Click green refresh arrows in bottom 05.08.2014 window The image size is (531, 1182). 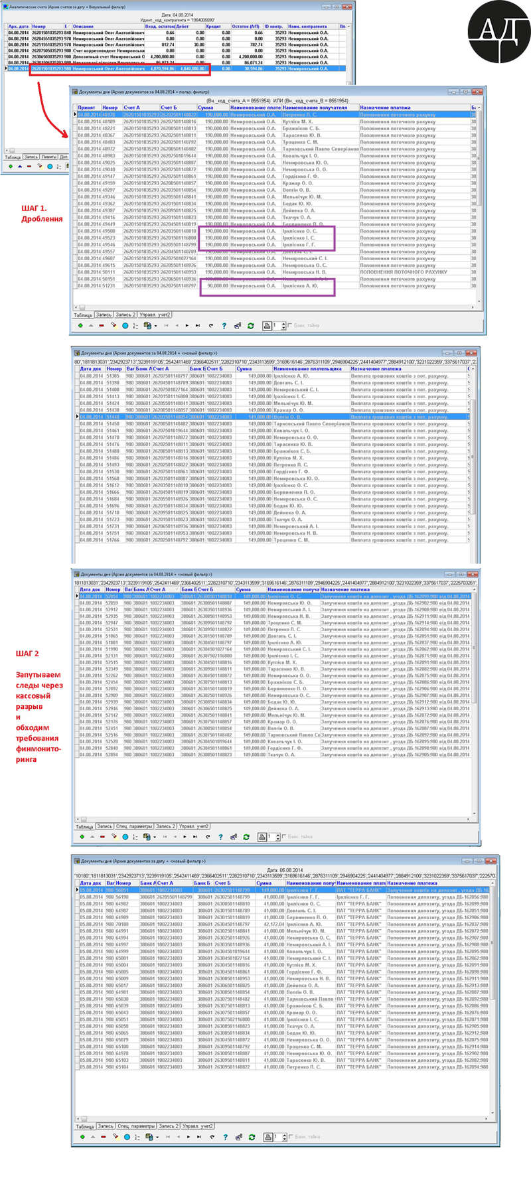click(252, 1137)
